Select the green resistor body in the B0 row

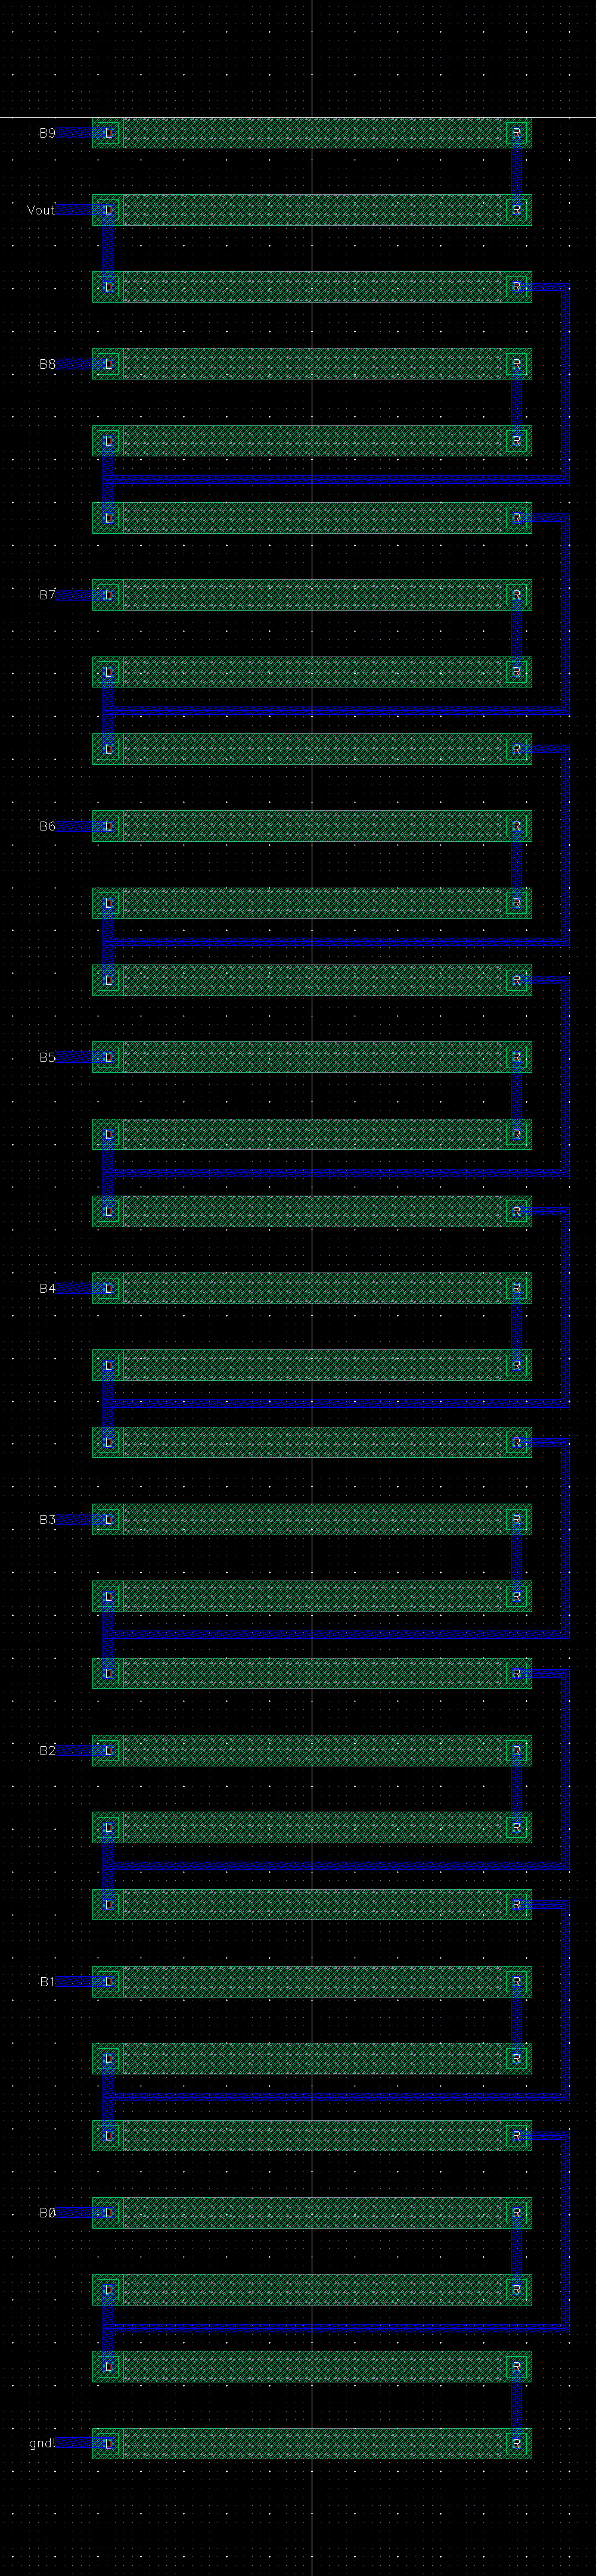(312, 2212)
